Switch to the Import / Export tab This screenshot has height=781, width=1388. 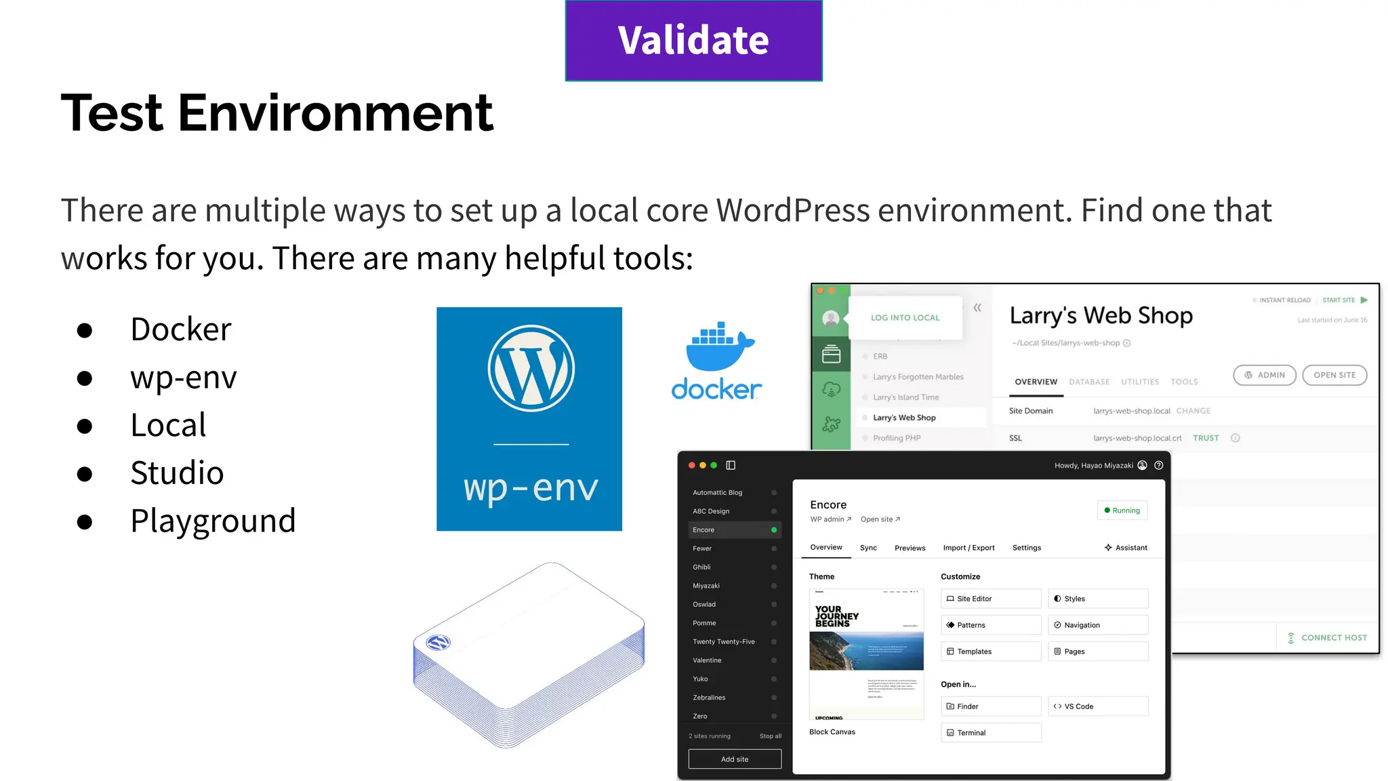pyautogui.click(x=968, y=548)
